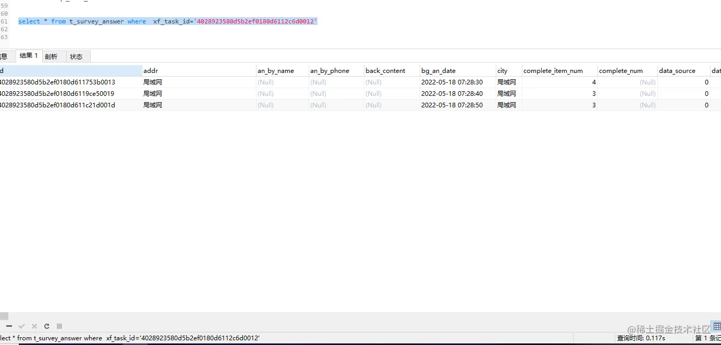
Task: Click data_source 0 in the 07:28:50 row
Action: [x=684, y=105]
